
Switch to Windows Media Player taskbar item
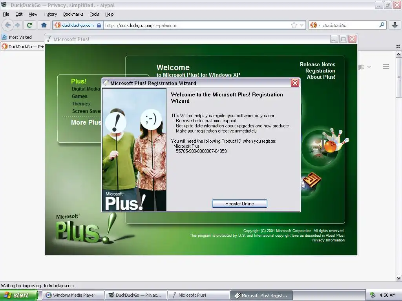[73, 295]
